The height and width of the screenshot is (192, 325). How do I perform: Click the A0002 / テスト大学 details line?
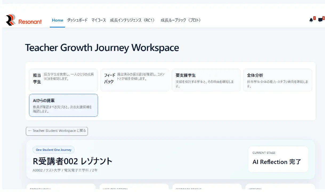click(x=65, y=170)
